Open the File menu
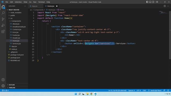This screenshot has width=171, height=96. 7,2
